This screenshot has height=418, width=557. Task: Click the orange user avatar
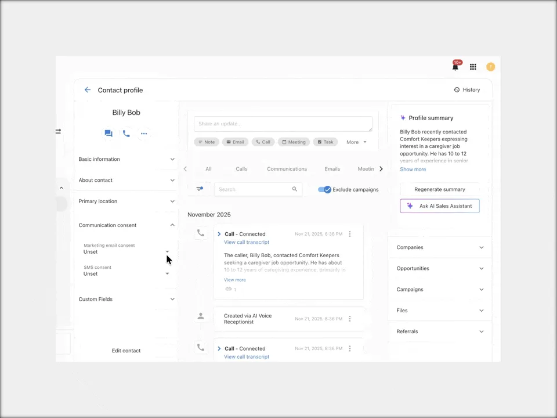click(x=491, y=67)
